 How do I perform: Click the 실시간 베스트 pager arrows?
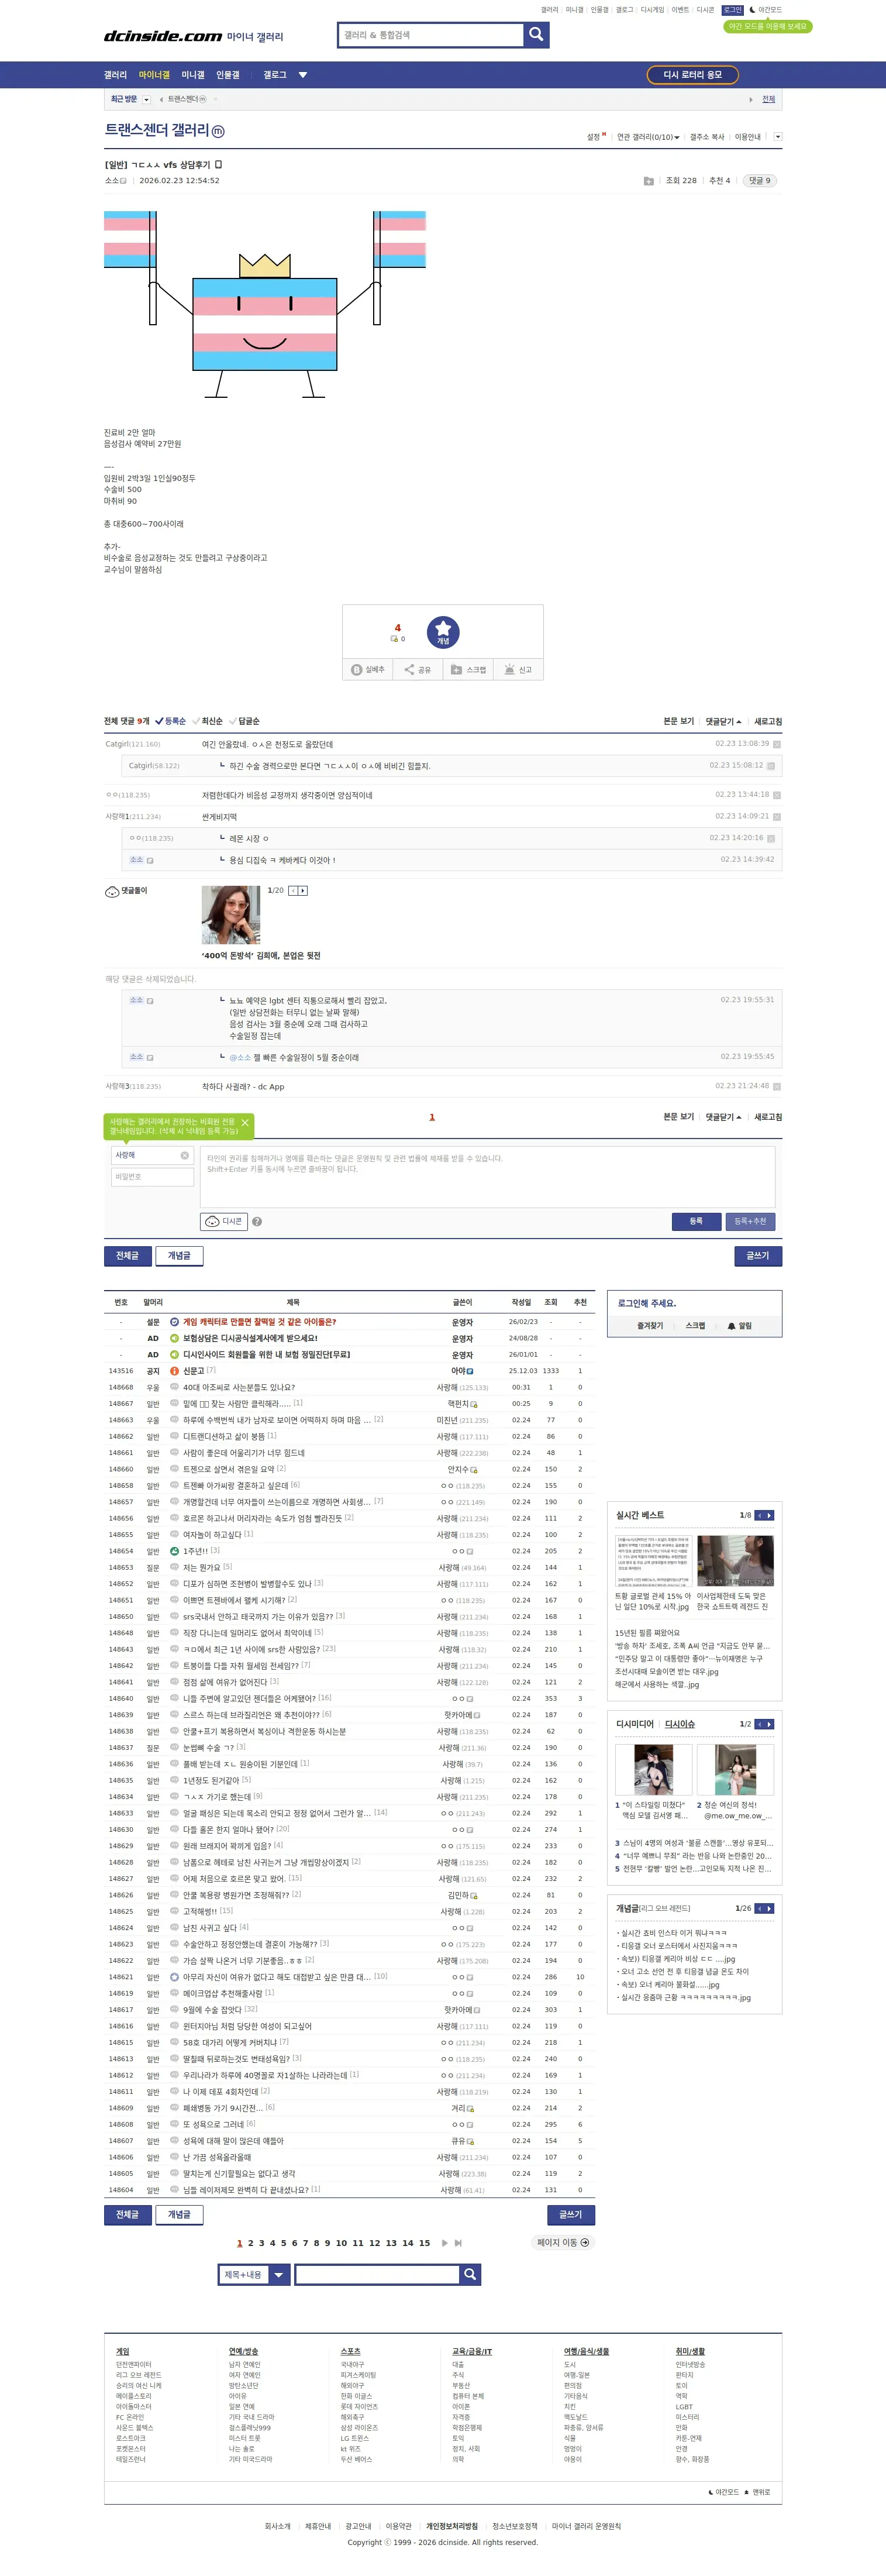[764, 1515]
